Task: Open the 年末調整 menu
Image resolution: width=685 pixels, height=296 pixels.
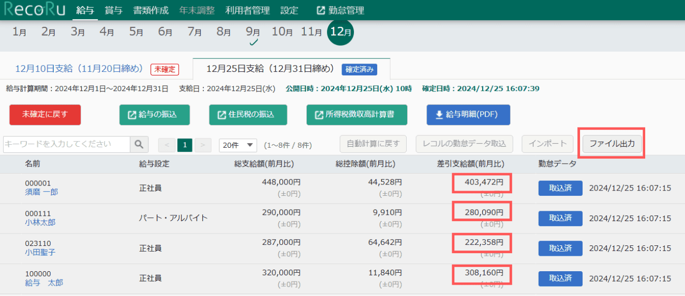Action: click(x=197, y=10)
